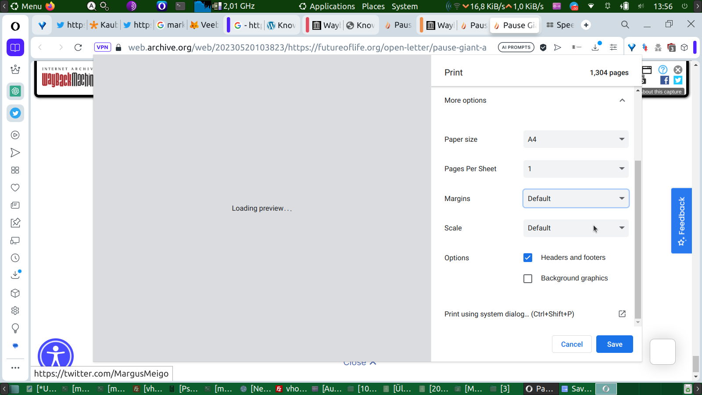Click the address bar downloads icon
This screenshot has width=702, height=395.
[x=595, y=47]
